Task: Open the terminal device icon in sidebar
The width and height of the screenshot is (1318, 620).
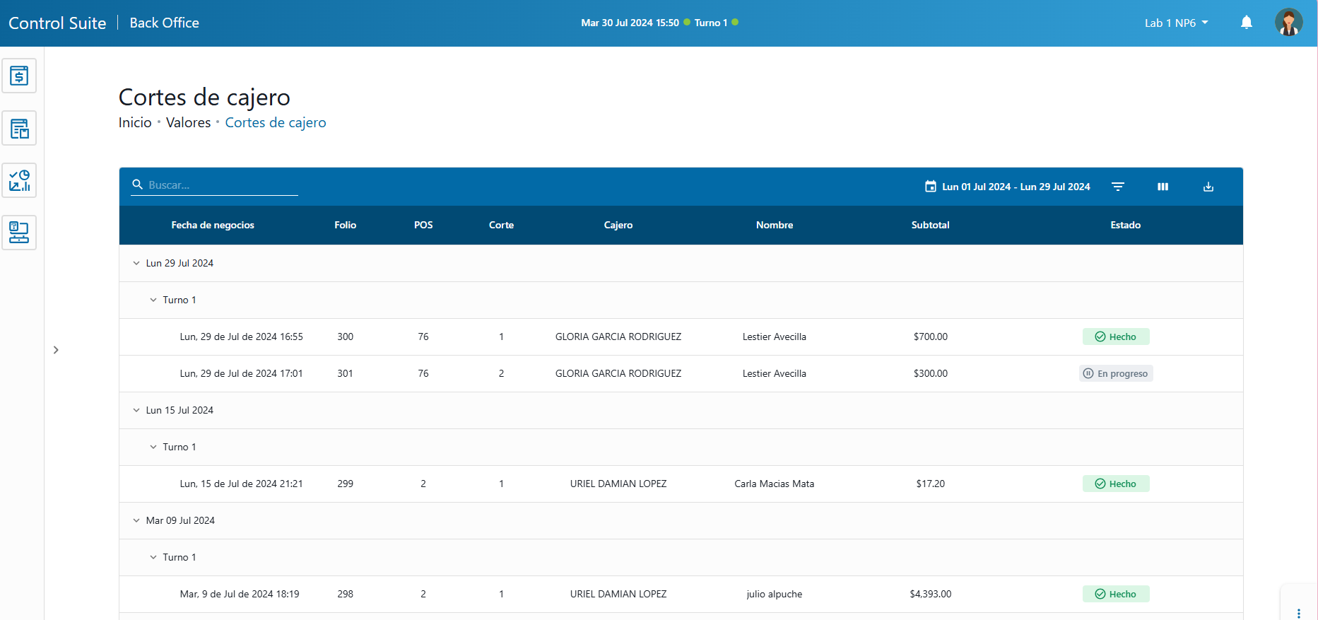Action: pos(19,233)
